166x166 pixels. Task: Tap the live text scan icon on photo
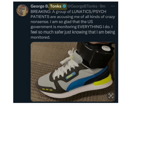[x=111, y=96]
